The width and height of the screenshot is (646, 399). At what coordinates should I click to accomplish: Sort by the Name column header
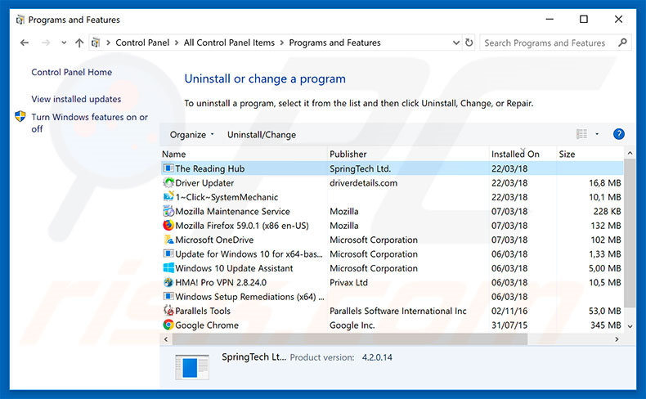coord(244,154)
